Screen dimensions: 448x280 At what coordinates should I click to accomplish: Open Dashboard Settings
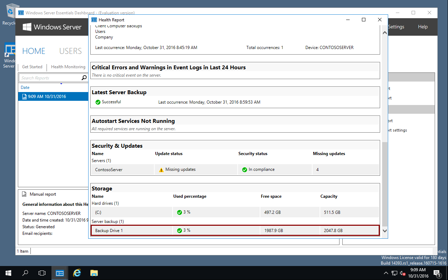coord(396,27)
